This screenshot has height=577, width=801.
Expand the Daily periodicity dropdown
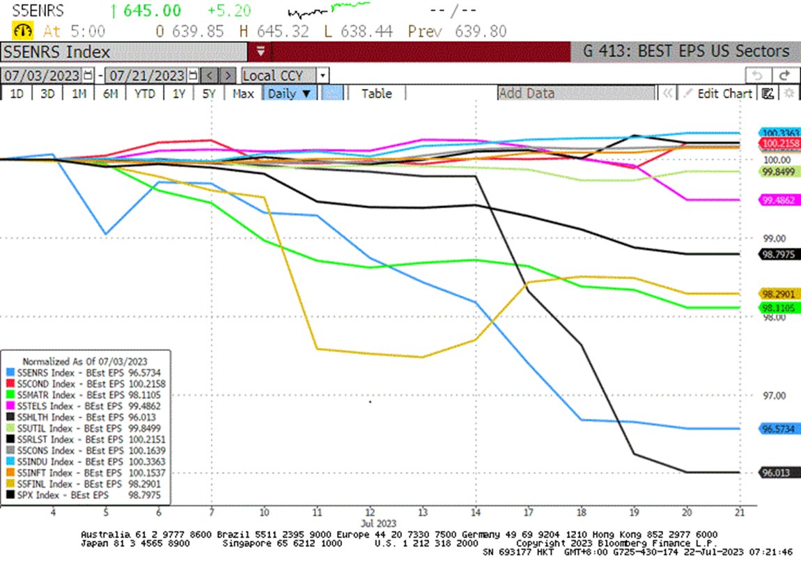[x=306, y=94]
